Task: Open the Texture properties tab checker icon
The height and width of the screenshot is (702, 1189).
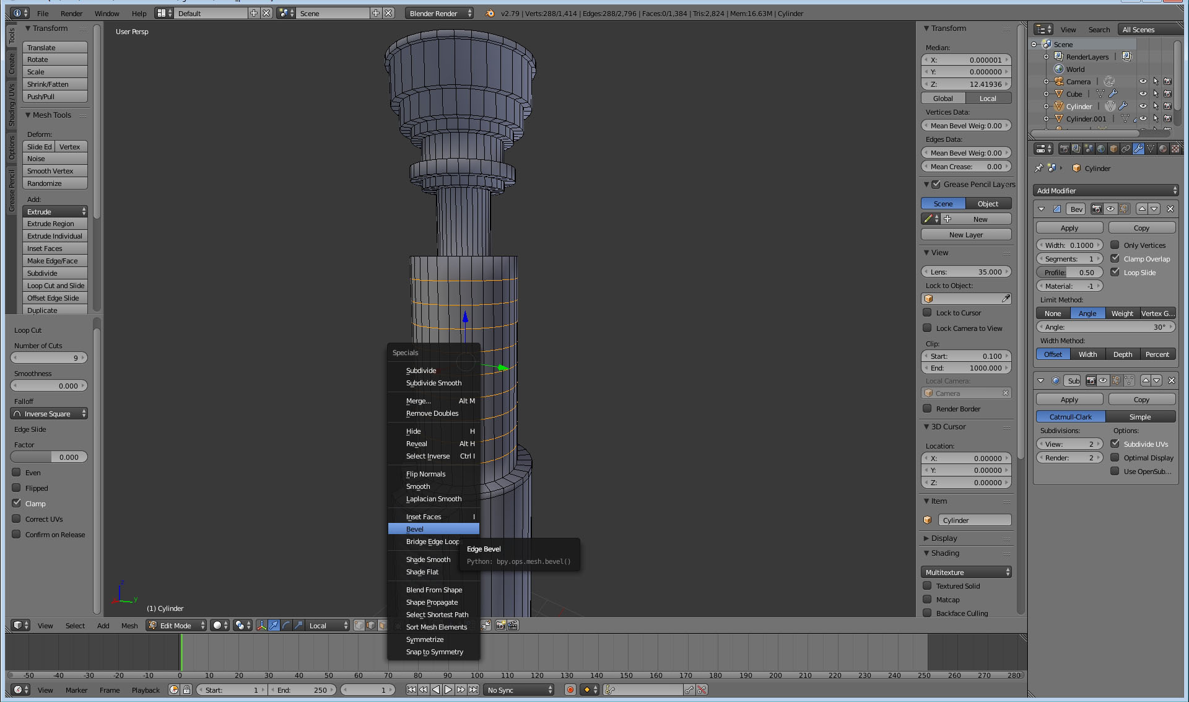Action: tap(1175, 149)
